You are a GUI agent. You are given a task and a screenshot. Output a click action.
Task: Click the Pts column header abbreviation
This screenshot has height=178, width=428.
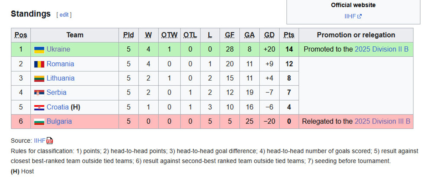click(x=289, y=35)
